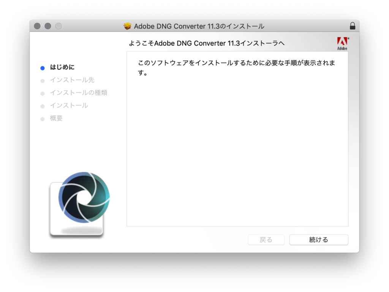Select the インストール step in sidebar

click(69, 105)
